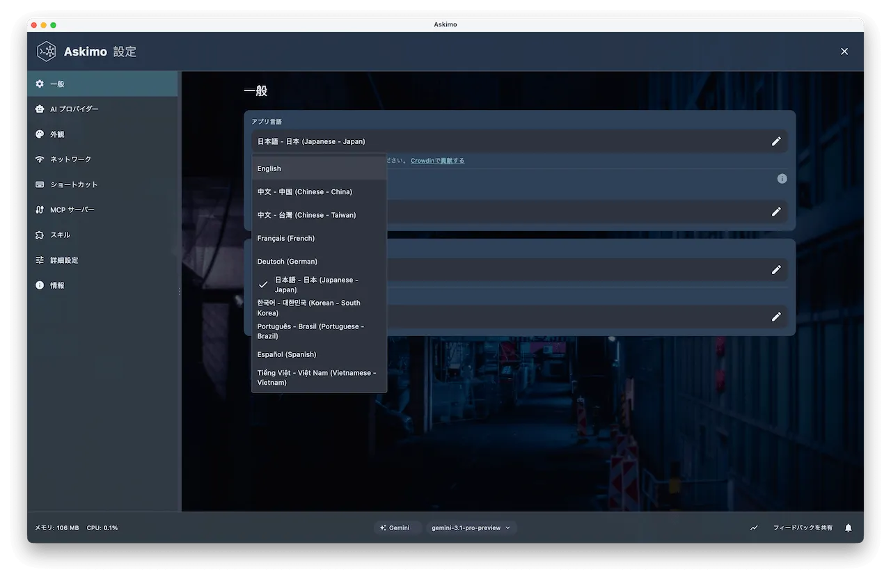Screen dimensions: 891x579
Task: Click the sparkle icon on the Gemini chip
Action: (383, 528)
